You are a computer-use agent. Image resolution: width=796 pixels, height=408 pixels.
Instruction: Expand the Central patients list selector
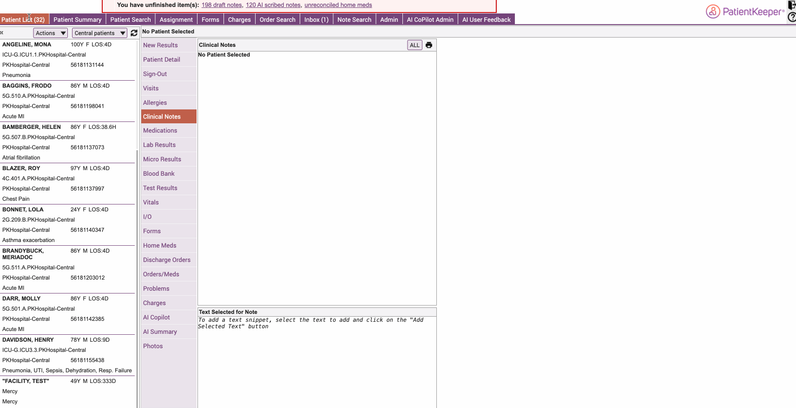(99, 33)
